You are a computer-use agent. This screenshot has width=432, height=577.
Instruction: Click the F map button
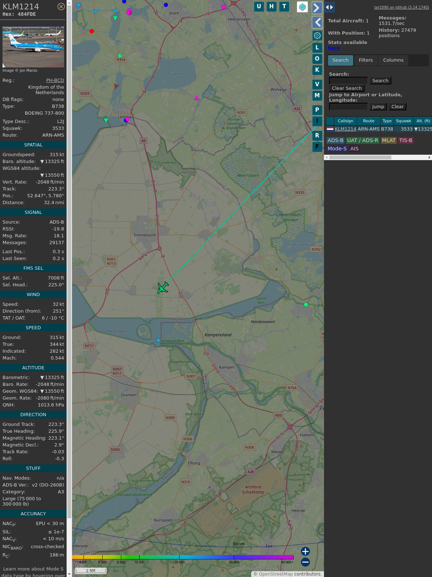coord(317,147)
